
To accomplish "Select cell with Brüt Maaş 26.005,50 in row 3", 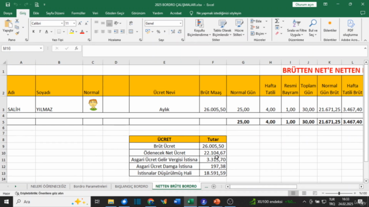I will click(213, 104).
